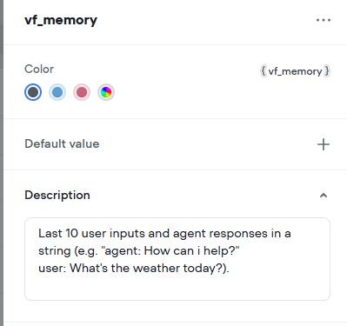Click empty space below the description text
The image size is (347, 326).
pyautogui.click(x=177, y=287)
